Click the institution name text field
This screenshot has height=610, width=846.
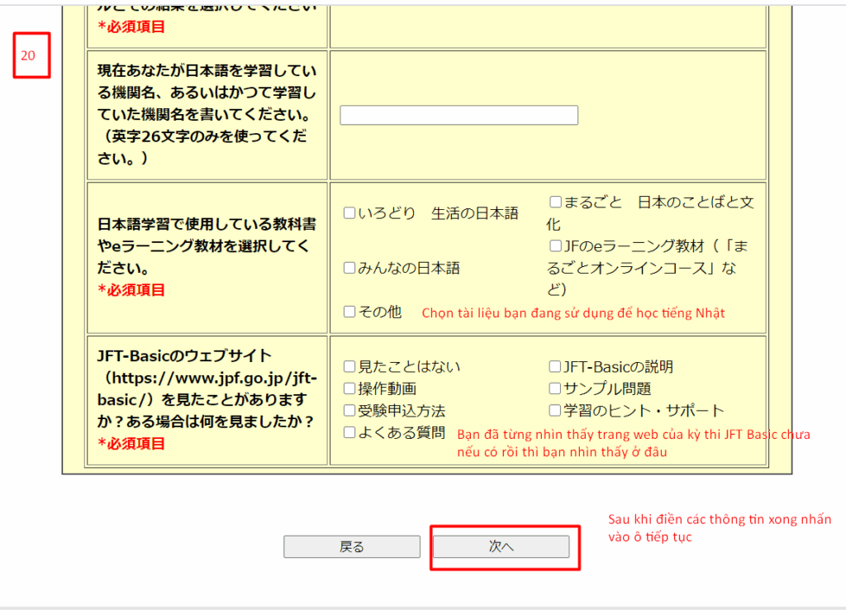click(459, 116)
